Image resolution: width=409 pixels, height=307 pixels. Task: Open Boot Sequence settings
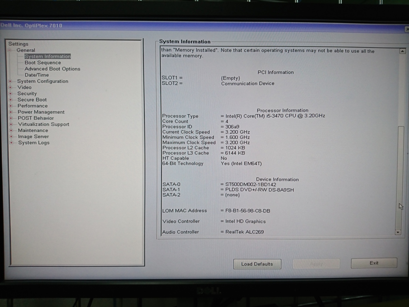tap(43, 62)
